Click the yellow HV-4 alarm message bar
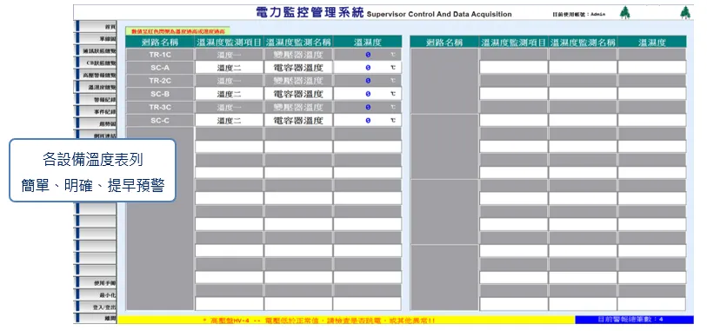Screen dimensions: 707x331 [346, 320]
